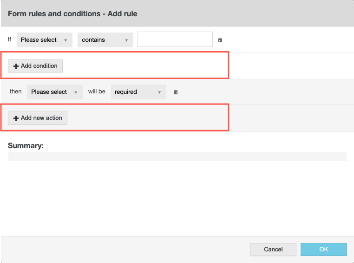Click the trash icon in the then action row
This screenshot has height=263, width=354.
[176, 92]
